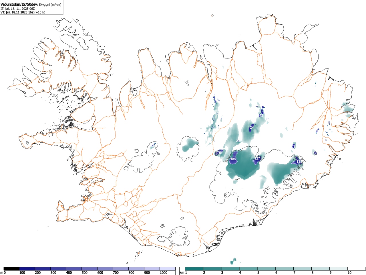Viewport: 366px width, 275px height.
Task: Select the 800–900 m legend swatch
Action: point(136,269)
